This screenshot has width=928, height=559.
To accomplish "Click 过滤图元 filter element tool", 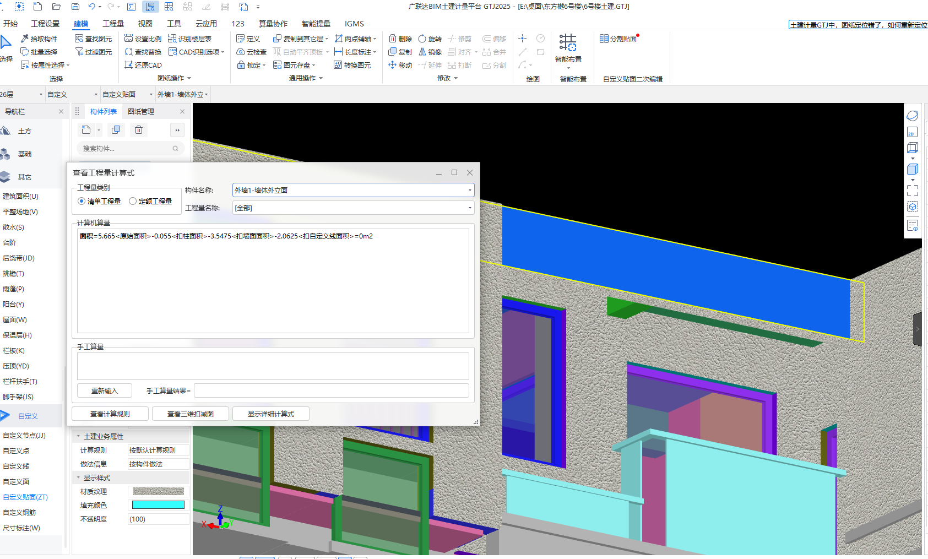I will tap(93, 52).
